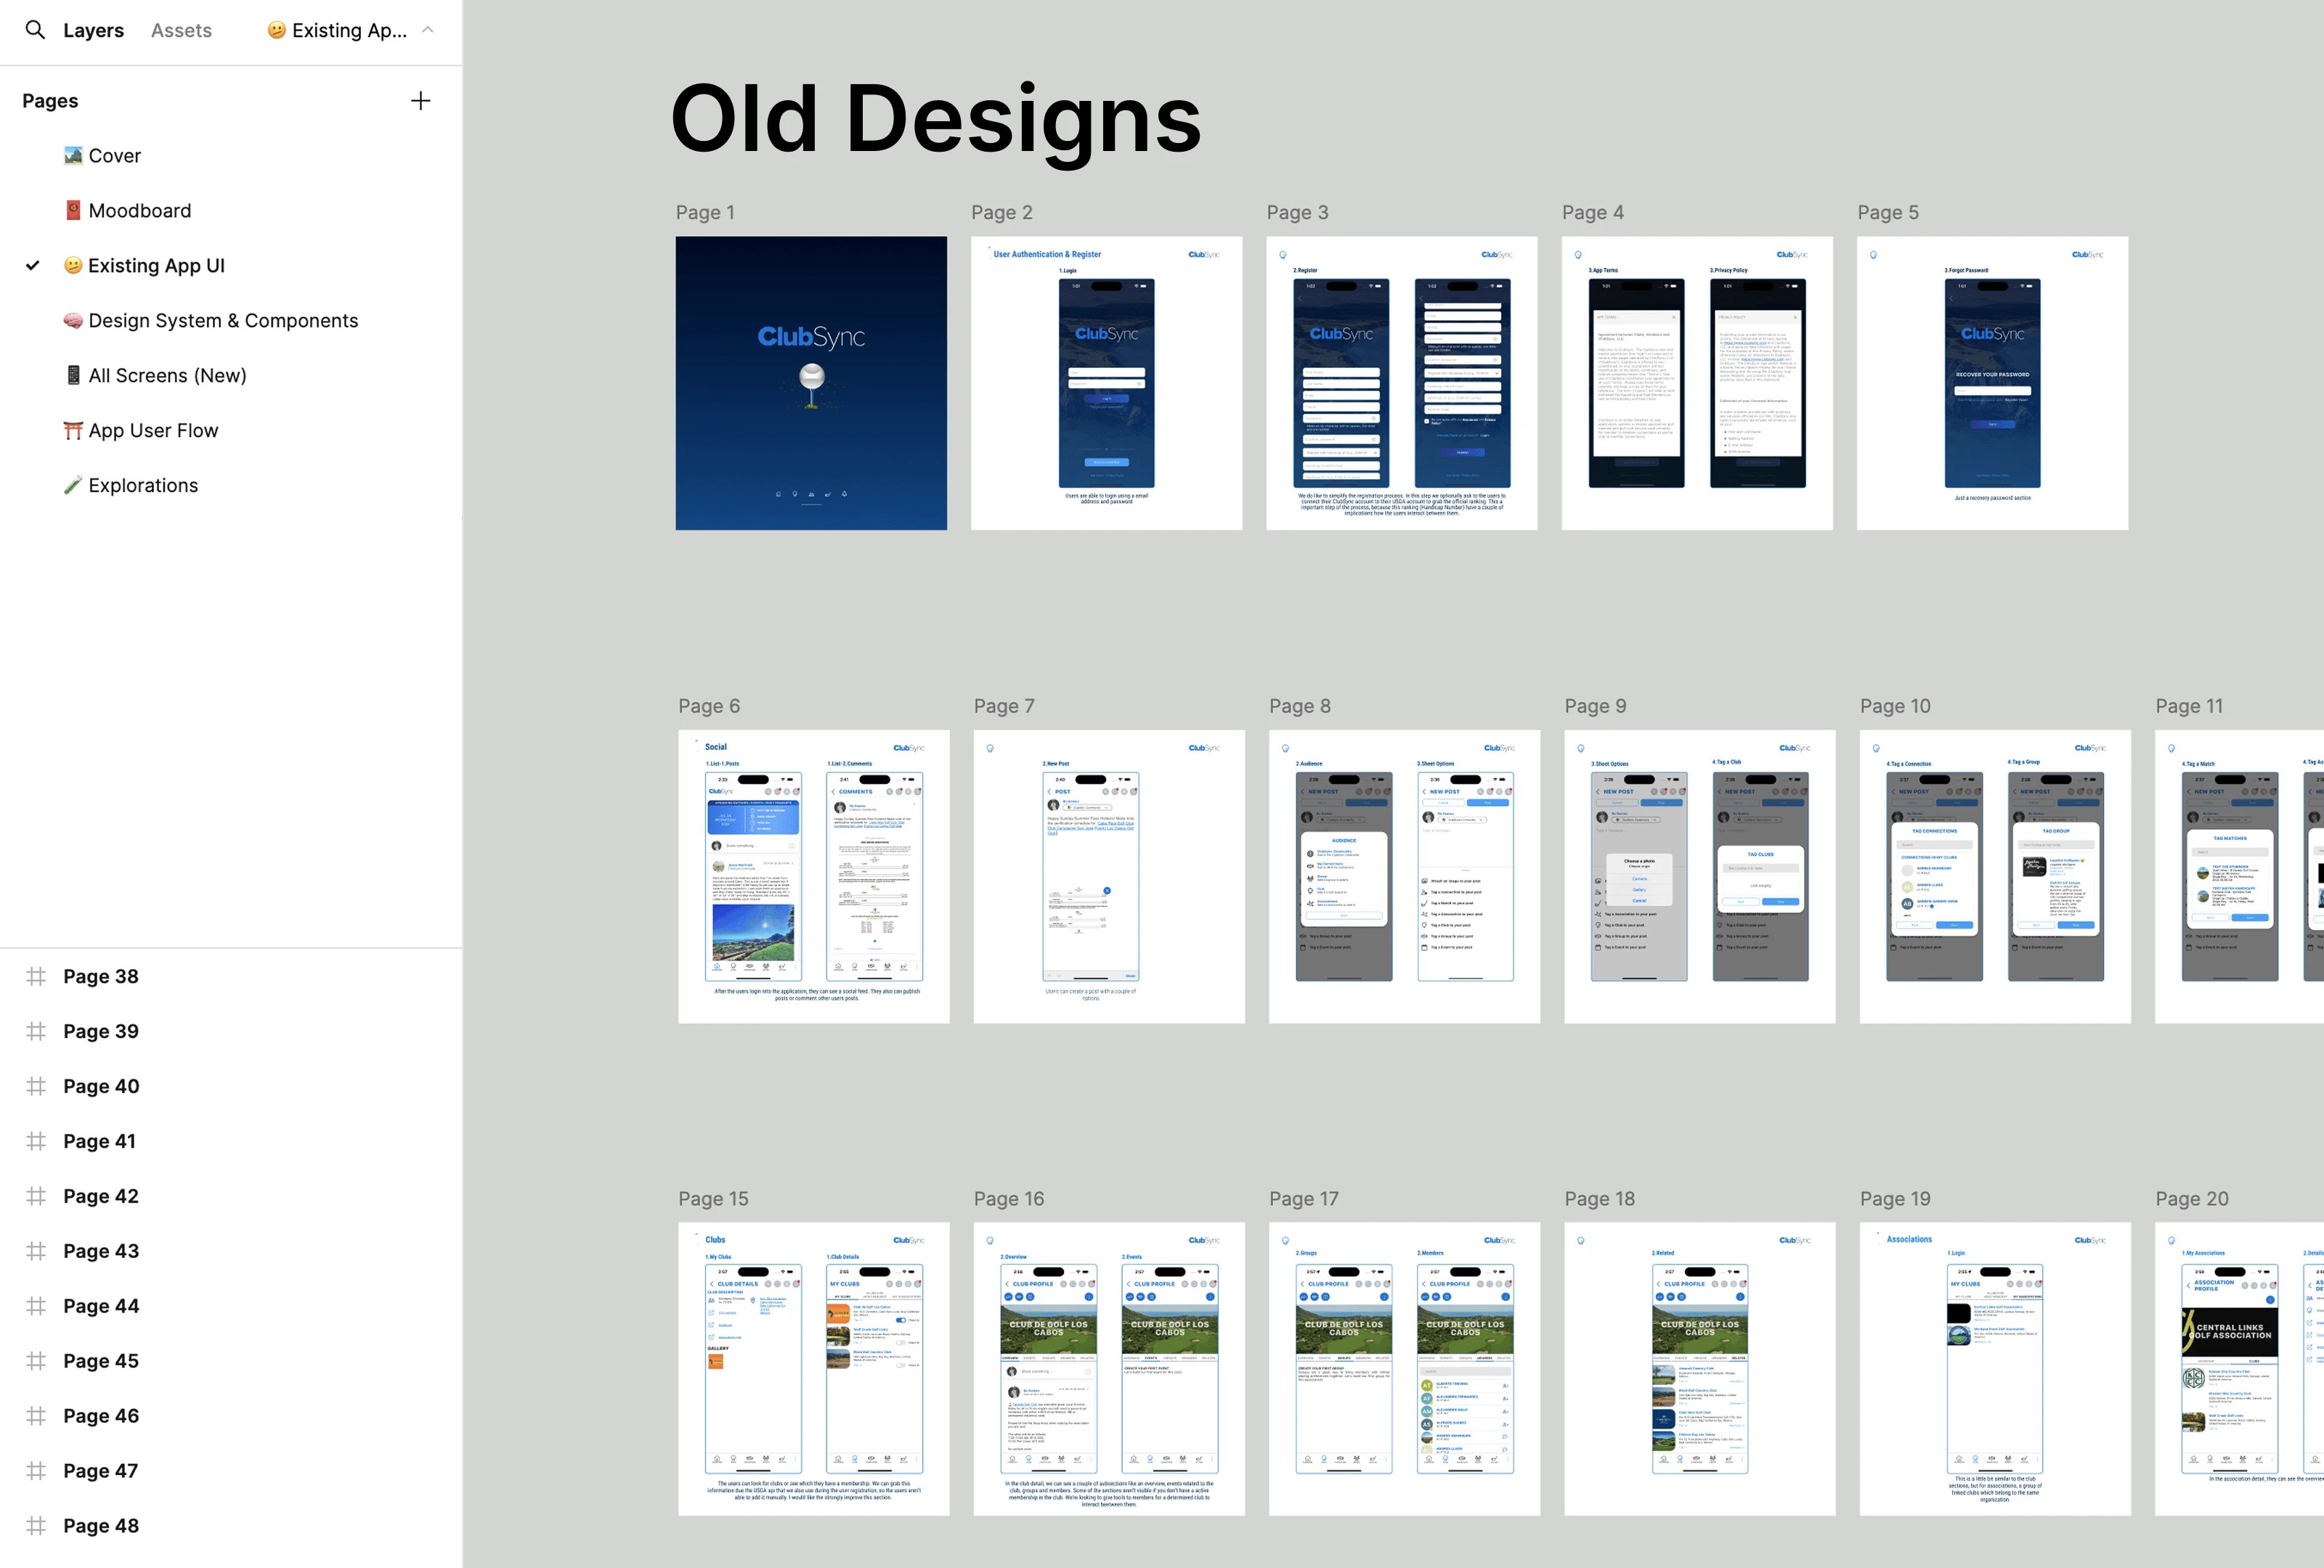Scroll down the pages sidebar list
This screenshot has height=1568, width=2324.
click(231, 1522)
